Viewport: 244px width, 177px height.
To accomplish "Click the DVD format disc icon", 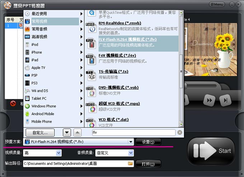I will click(91, 92).
